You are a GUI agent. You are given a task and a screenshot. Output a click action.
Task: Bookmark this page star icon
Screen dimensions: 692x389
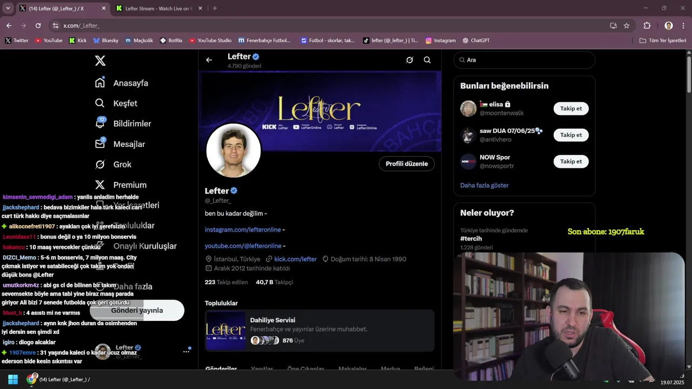tap(627, 25)
